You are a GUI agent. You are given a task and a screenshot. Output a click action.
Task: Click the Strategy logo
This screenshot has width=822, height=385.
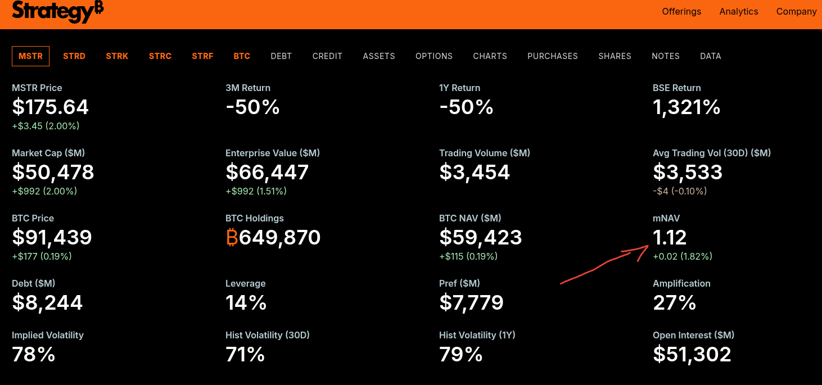point(57,11)
